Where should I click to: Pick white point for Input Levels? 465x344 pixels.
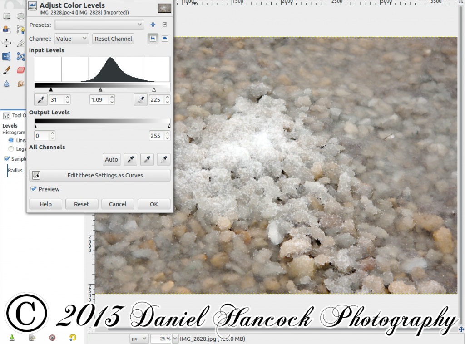click(x=141, y=100)
